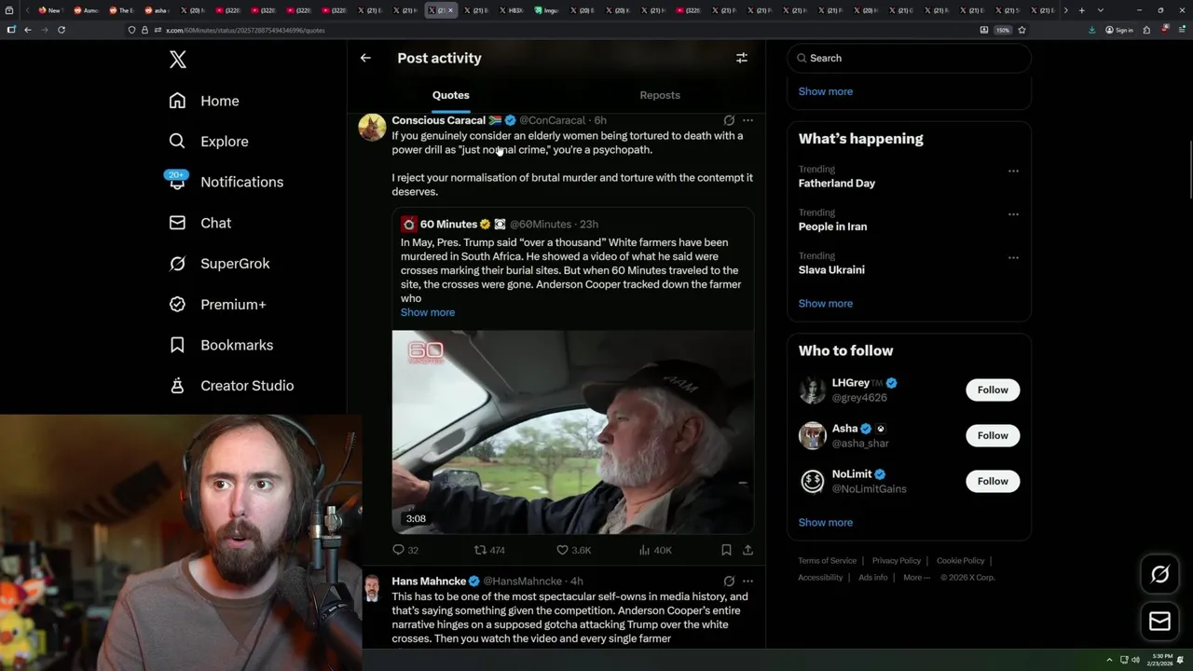Bookmark page with address bar star
The image size is (1193, 671).
pyautogui.click(x=1022, y=30)
